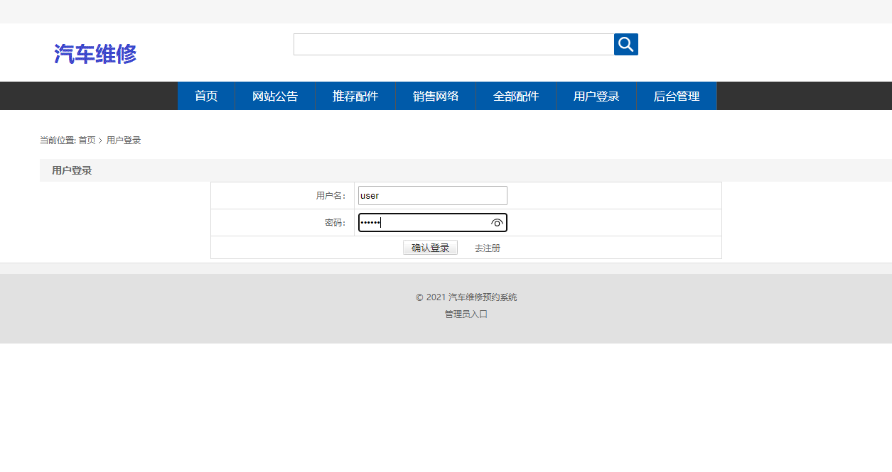Browse 全部配件 all parts
The width and height of the screenshot is (892, 472).
(x=515, y=96)
